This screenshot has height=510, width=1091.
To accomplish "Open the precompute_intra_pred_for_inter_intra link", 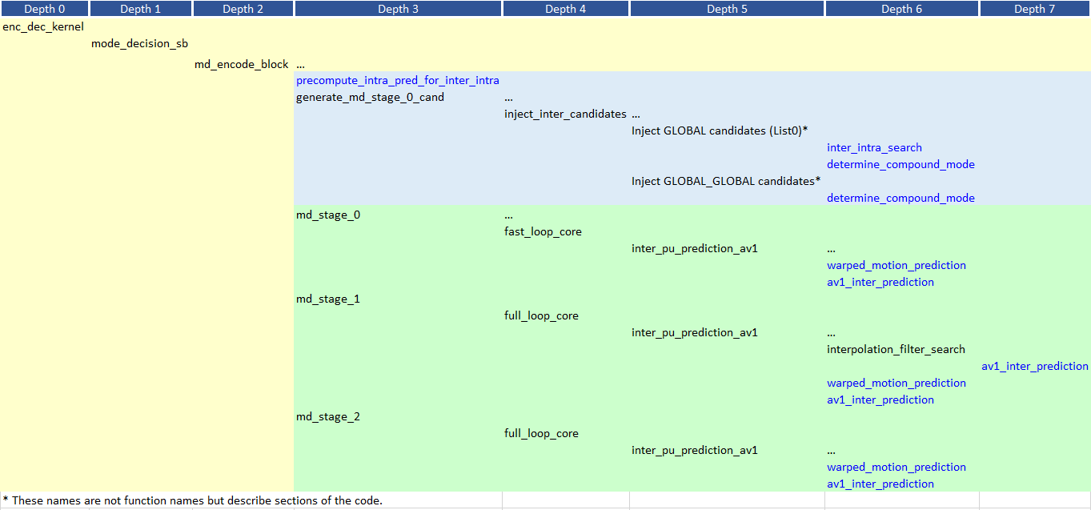I will (x=397, y=80).
